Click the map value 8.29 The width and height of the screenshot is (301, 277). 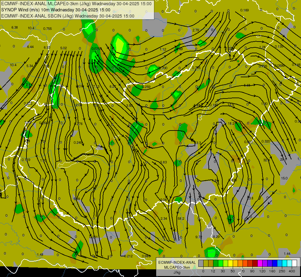click(x=216, y=237)
